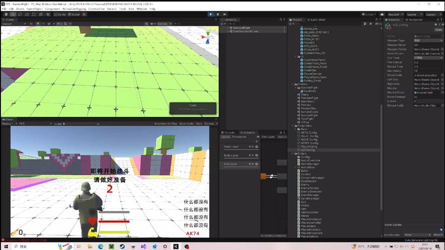Open the Account dropdown
Viewport: 445px width, 250px height.
[x=395, y=14]
